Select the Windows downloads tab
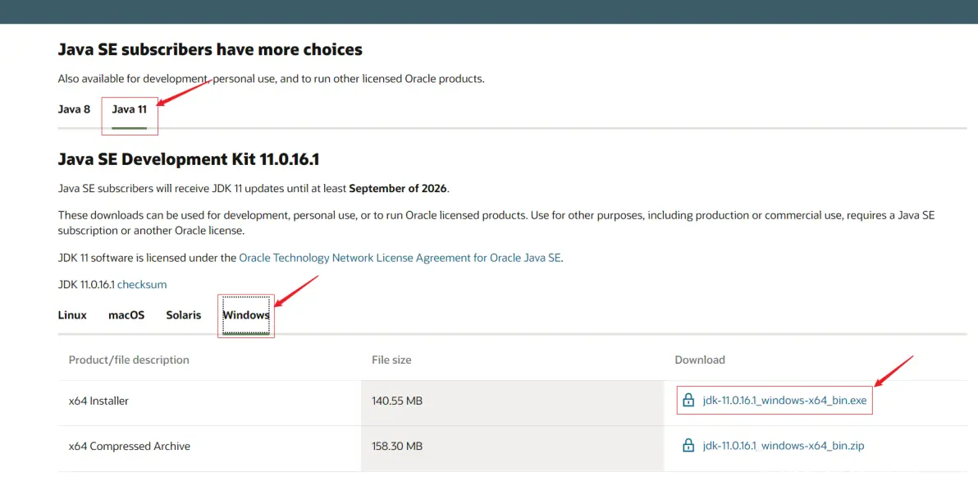The height and width of the screenshot is (486, 978). (x=246, y=315)
